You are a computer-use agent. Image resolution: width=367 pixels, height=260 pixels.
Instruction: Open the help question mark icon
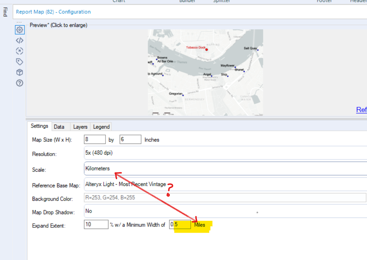(x=20, y=83)
